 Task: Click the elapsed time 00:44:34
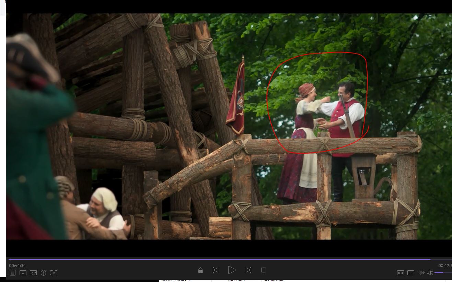coord(18,266)
